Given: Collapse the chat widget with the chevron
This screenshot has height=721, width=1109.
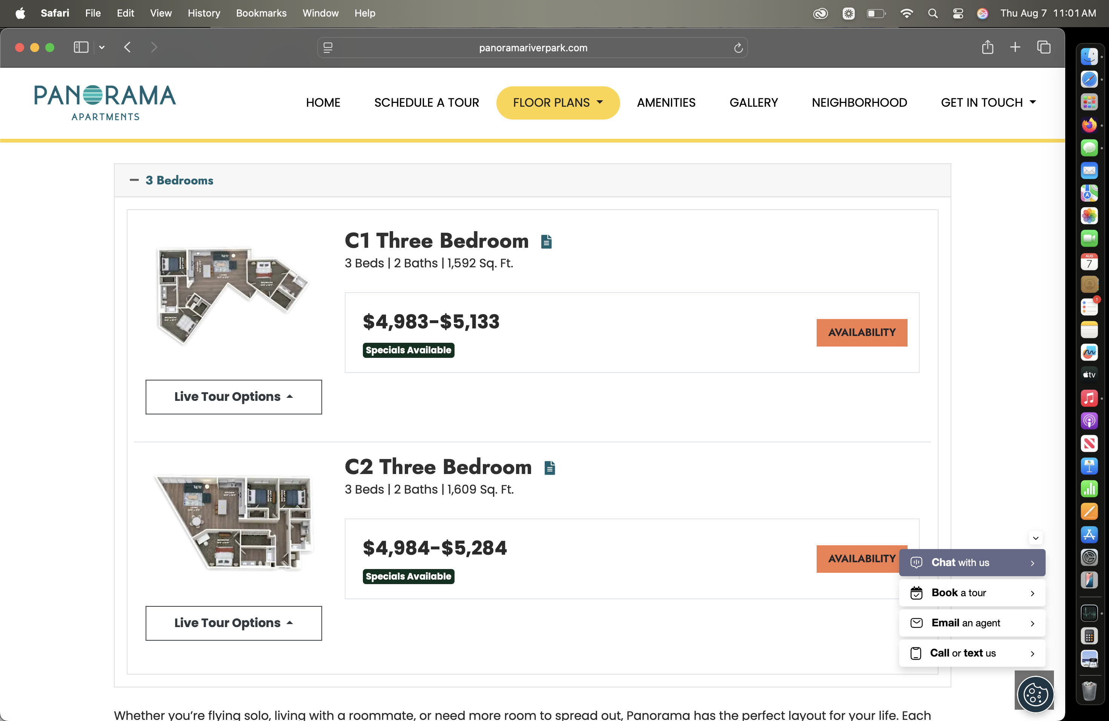Looking at the screenshot, I should coord(1035,538).
